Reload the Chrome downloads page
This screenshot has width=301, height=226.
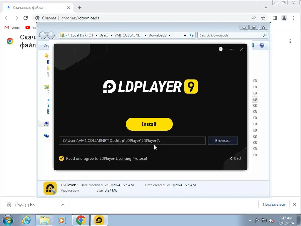point(26,18)
